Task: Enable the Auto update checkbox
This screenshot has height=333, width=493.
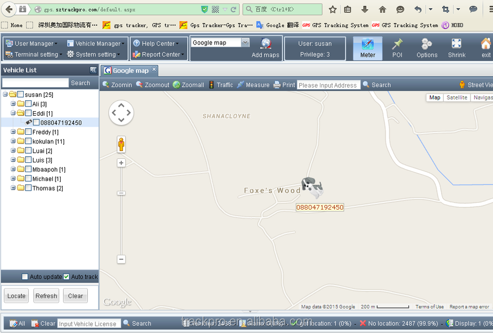Action: 25,277
